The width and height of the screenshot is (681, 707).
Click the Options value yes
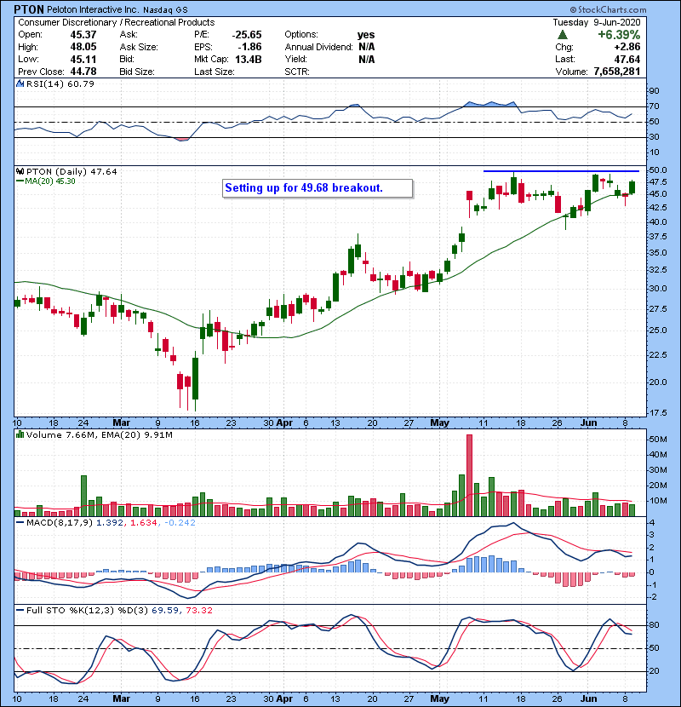coord(366,35)
